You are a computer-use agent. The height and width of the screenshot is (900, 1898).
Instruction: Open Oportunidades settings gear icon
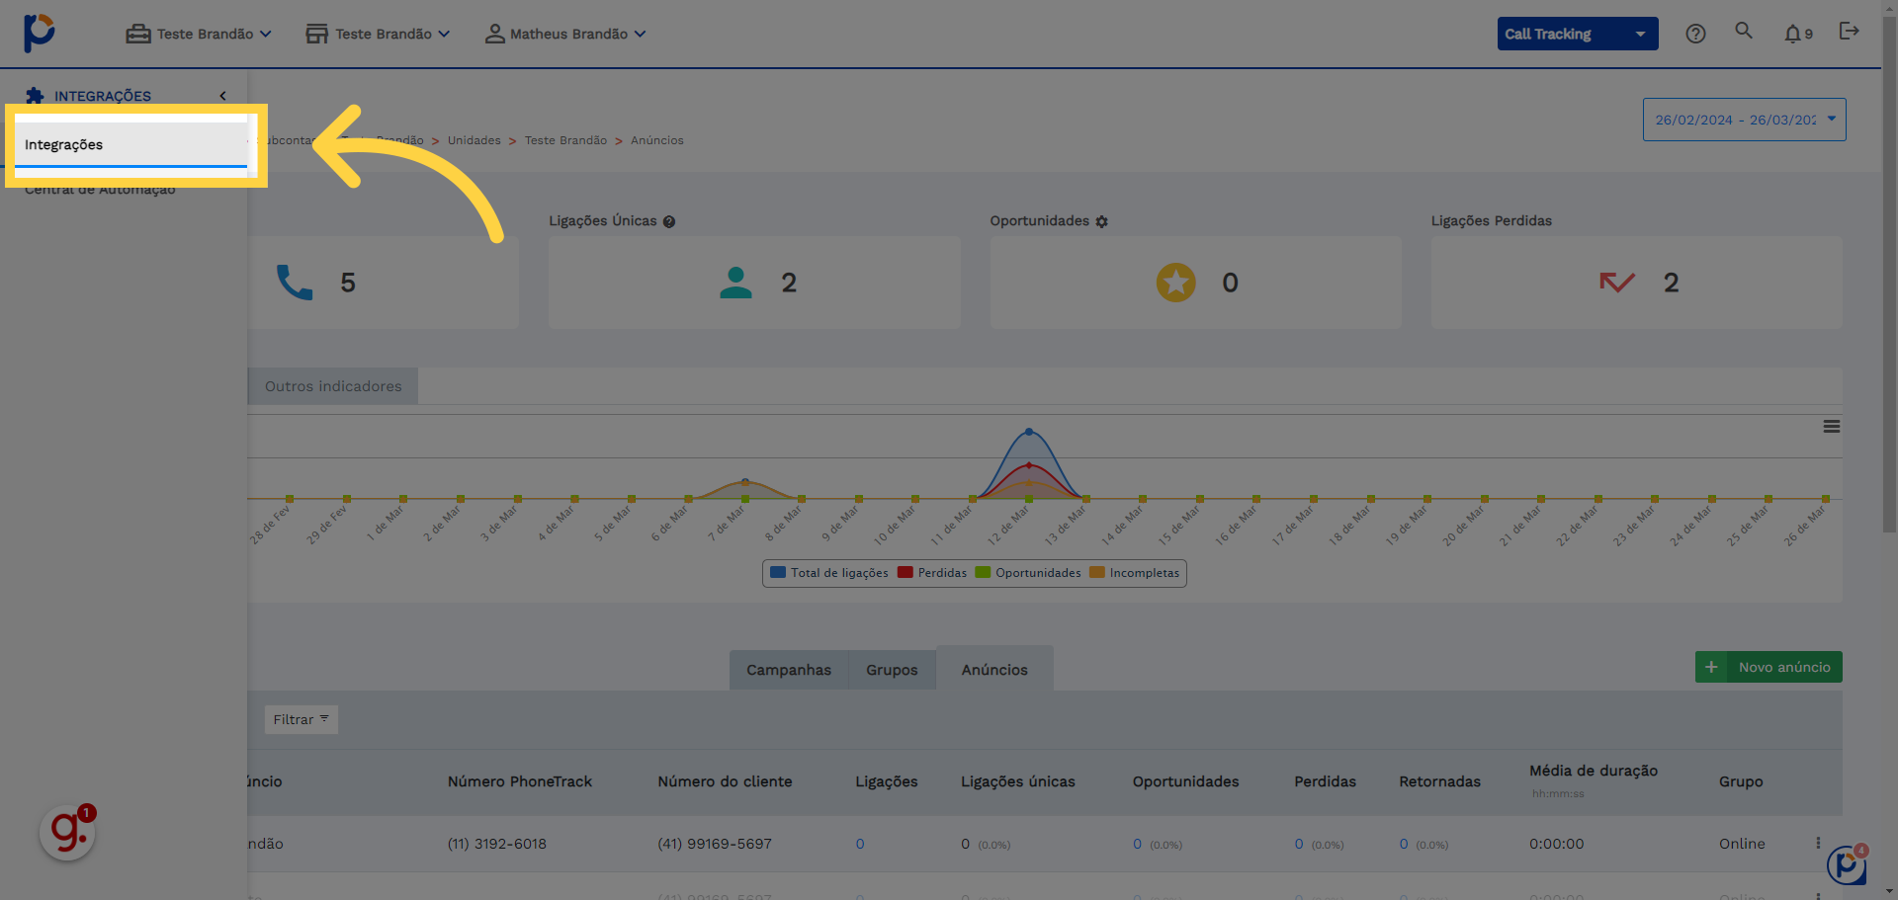1102,222
